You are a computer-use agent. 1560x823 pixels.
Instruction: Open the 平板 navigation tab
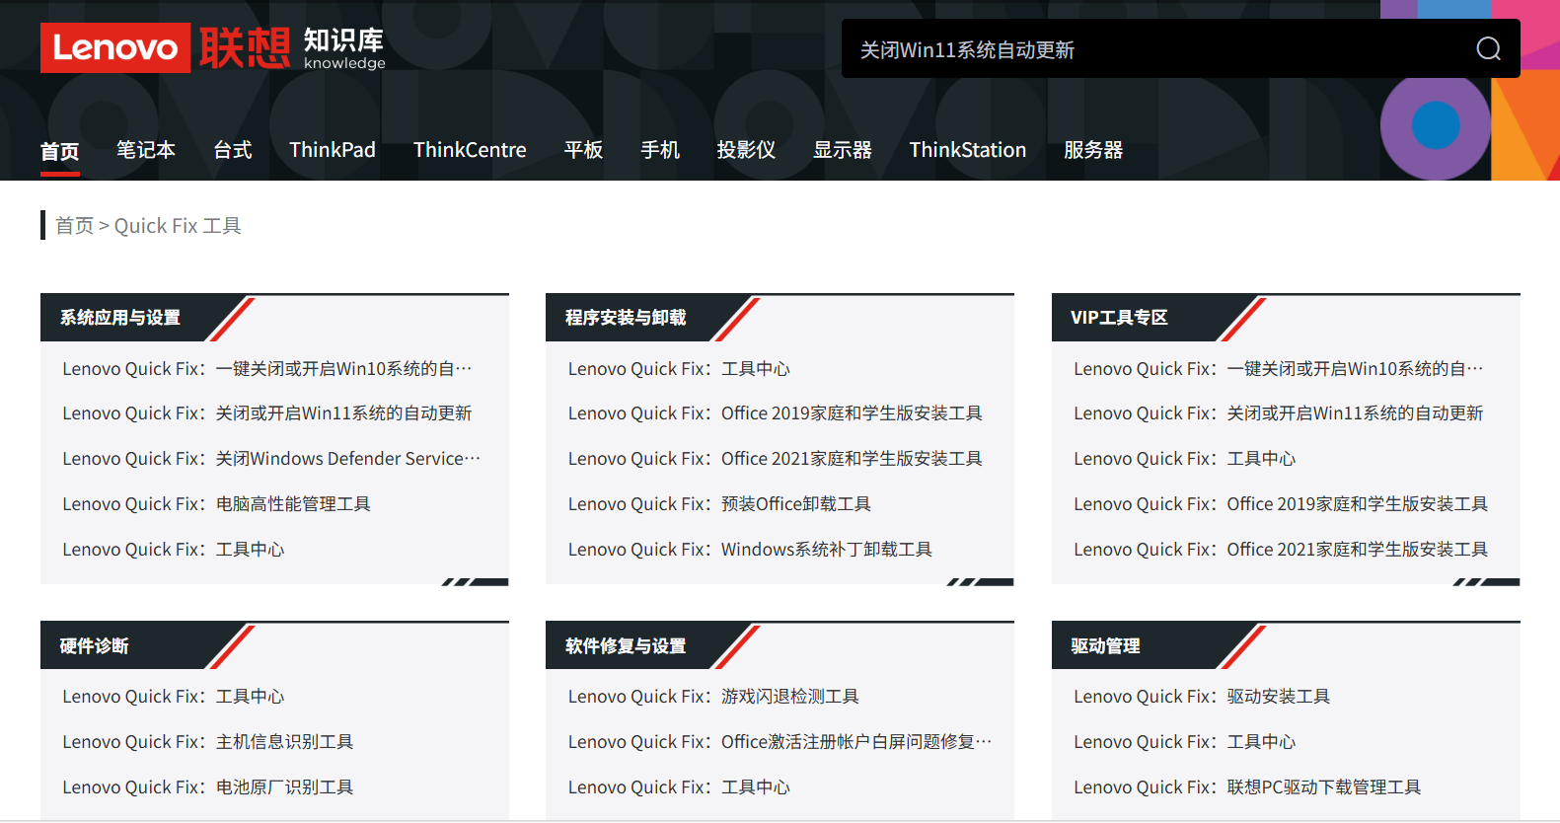tap(583, 150)
